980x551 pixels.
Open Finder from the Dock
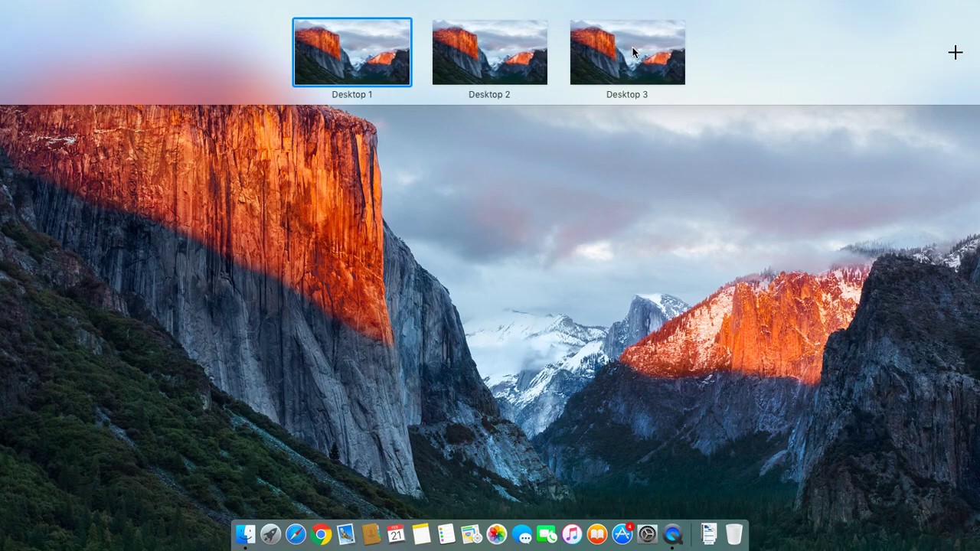245,534
